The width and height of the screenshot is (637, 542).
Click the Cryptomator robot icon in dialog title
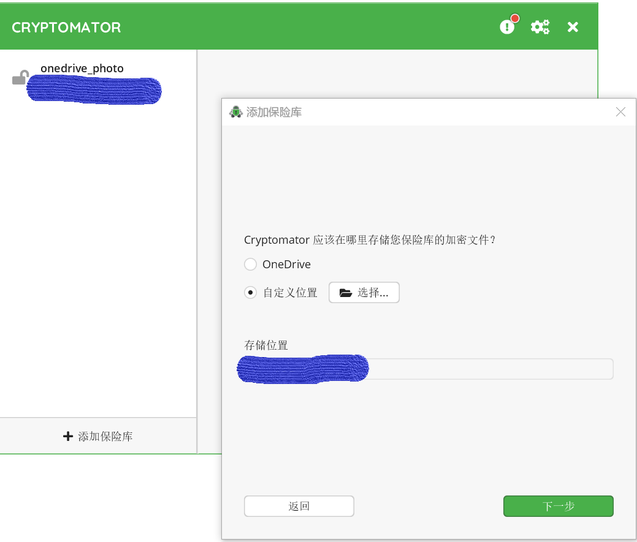235,111
